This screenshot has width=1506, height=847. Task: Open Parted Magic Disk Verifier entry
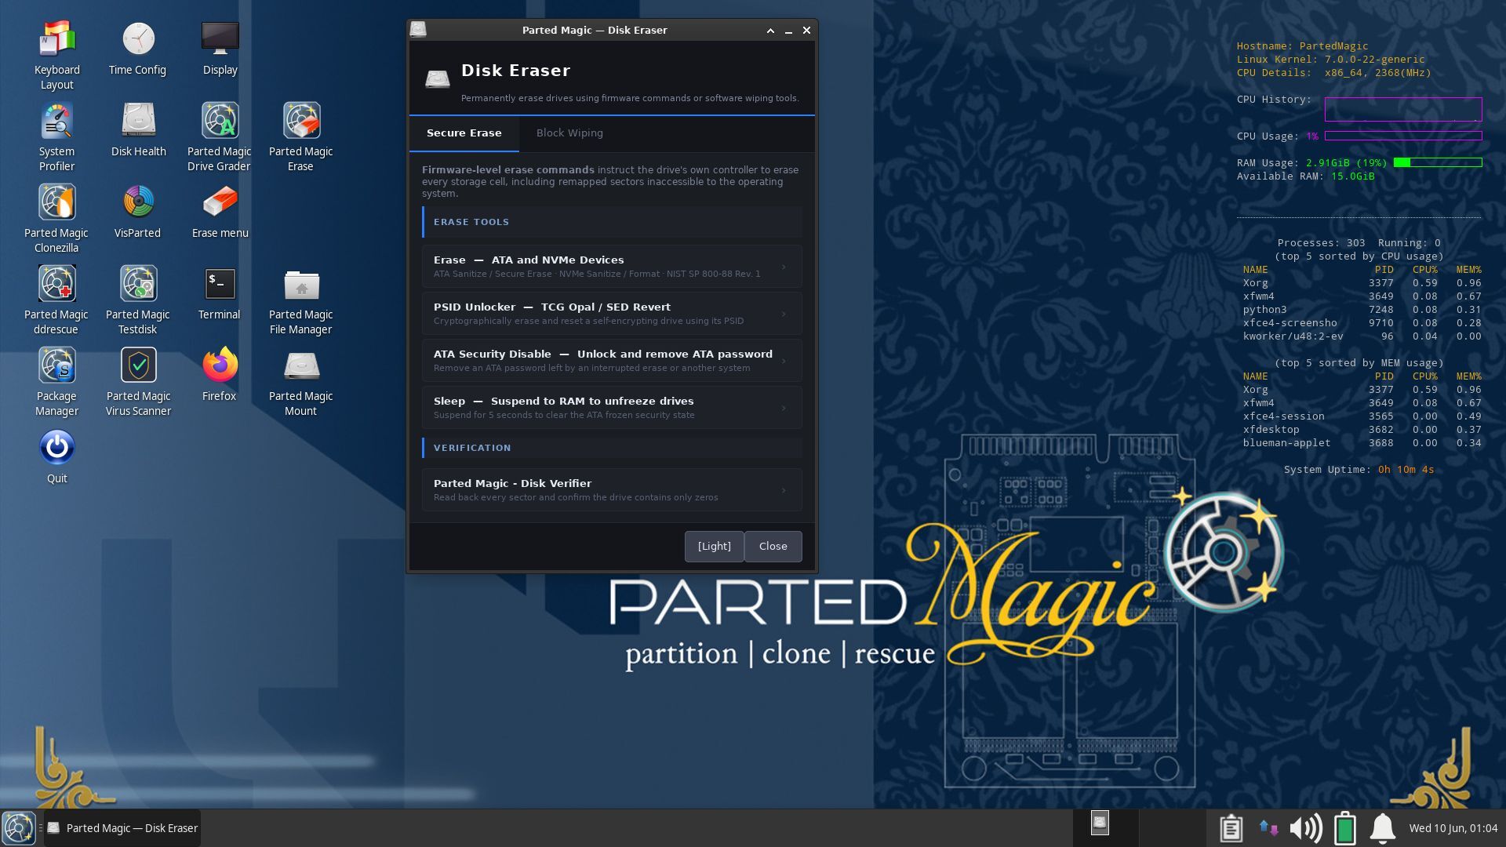[x=612, y=490]
